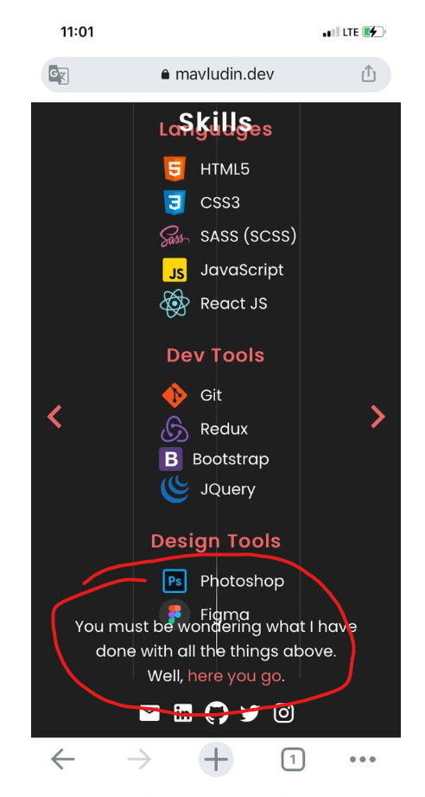Image resolution: width=425 pixels, height=797 pixels.
Task: Click the "Redux" text label
Action: 224,429
